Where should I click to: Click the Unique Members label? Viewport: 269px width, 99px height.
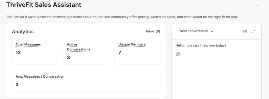(x=132, y=44)
